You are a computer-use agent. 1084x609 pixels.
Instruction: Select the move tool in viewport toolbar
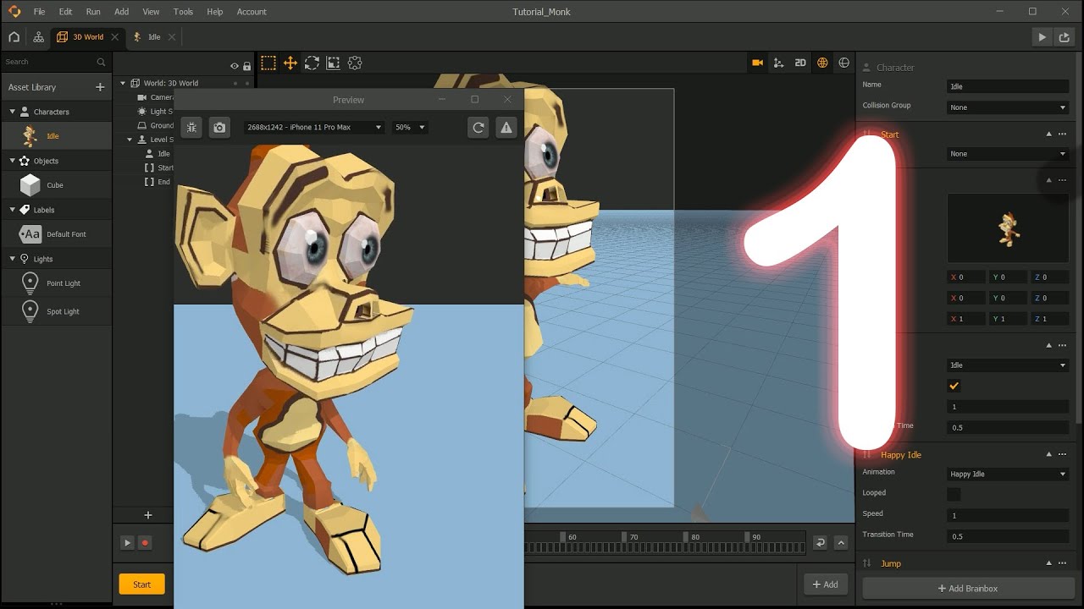pyautogui.click(x=290, y=63)
